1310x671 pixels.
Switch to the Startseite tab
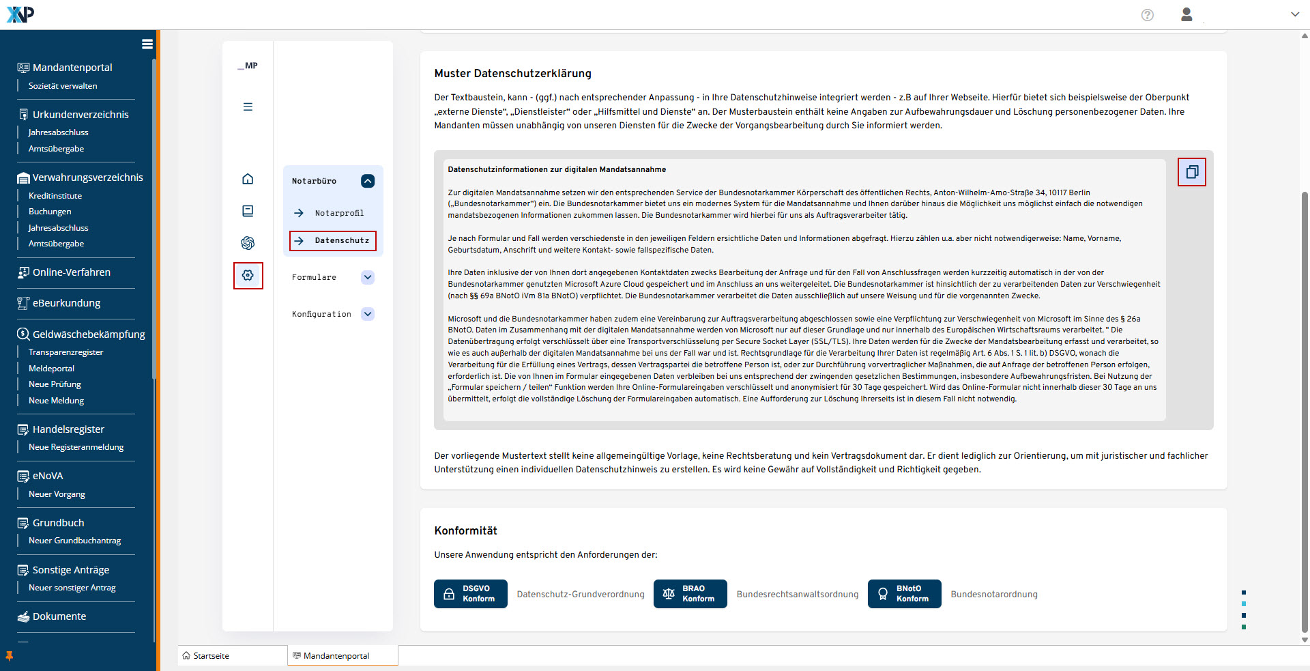coord(212,656)
